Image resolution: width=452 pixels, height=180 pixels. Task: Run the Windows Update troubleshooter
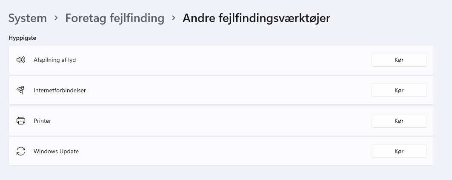[x=399, y=151]
